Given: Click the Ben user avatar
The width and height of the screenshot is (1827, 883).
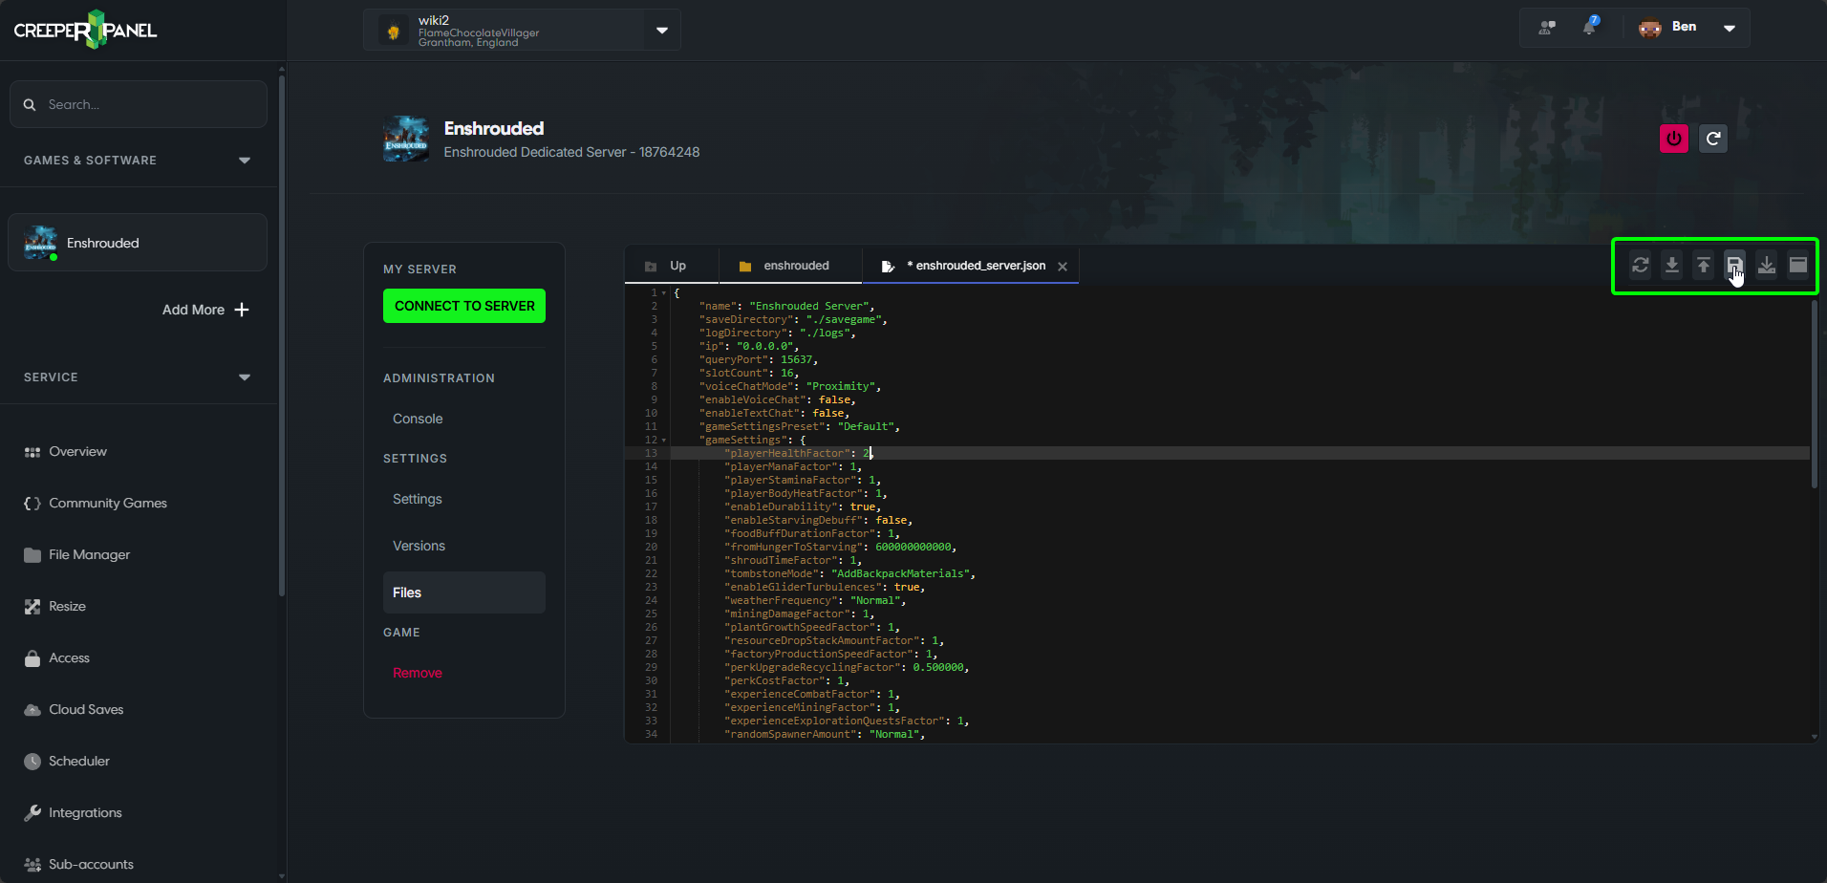Looking at the screenshot, I should 1650,28.
